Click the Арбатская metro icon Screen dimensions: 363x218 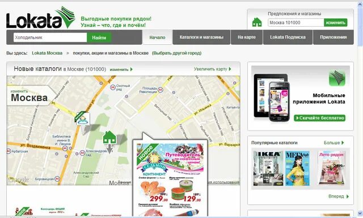coord(9,151)
